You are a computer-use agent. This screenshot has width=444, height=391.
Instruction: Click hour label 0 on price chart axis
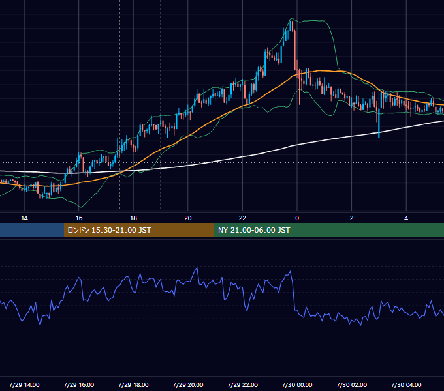pyautogui.click(x=297, y=218)
